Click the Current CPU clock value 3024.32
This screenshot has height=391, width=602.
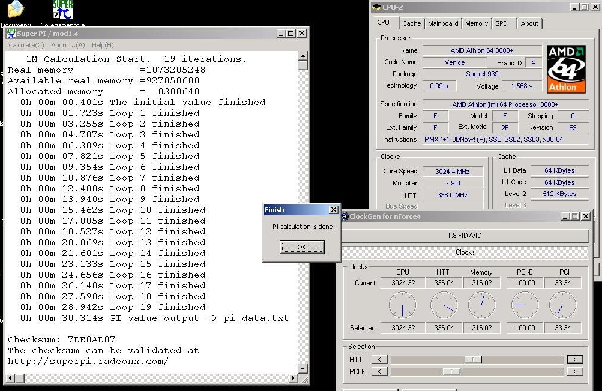[403, 283]
